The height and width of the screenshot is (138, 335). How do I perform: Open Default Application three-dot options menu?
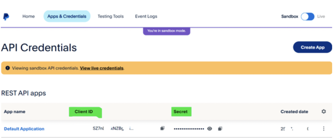(324, 128)
